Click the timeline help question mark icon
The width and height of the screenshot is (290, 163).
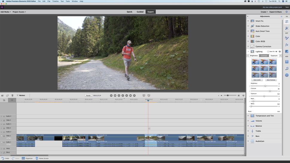click(x=243, y=96)
